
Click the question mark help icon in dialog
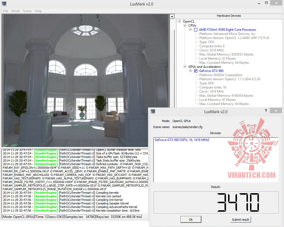coord(266,110)
